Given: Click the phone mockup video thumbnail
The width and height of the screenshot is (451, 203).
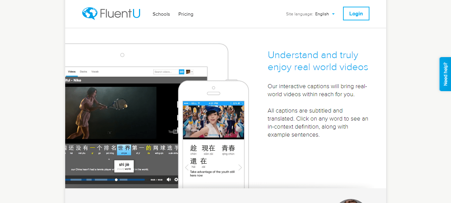Looking at the screenshot, I should [213, 122].
